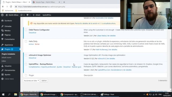Open the Windows Start menu
This screenshot has width=172, height=97.
click(3, 95)
